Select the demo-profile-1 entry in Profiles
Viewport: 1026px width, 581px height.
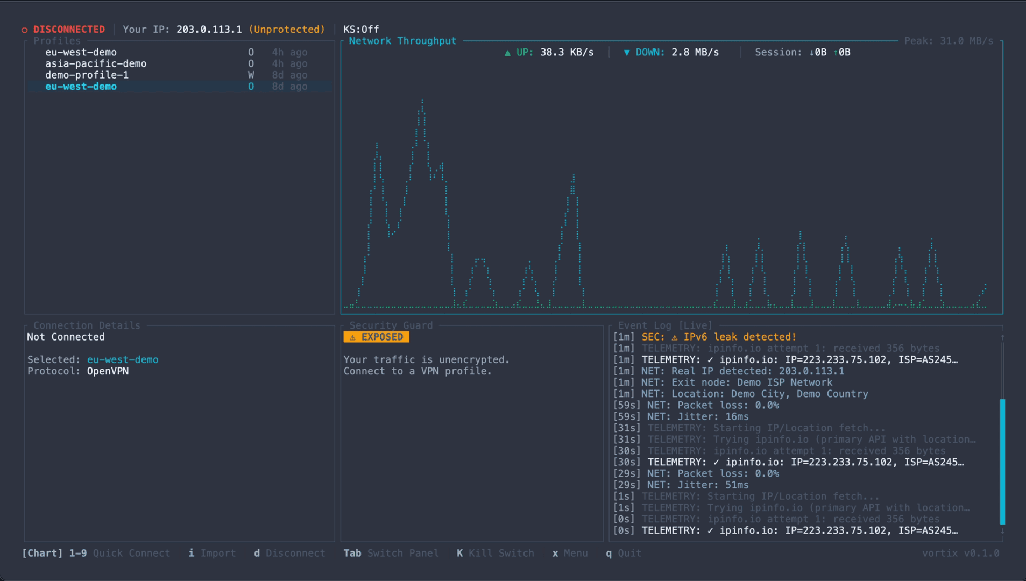click(x=87, y=75)
